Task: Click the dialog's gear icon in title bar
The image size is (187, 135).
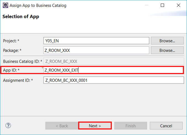Action: 5,5
